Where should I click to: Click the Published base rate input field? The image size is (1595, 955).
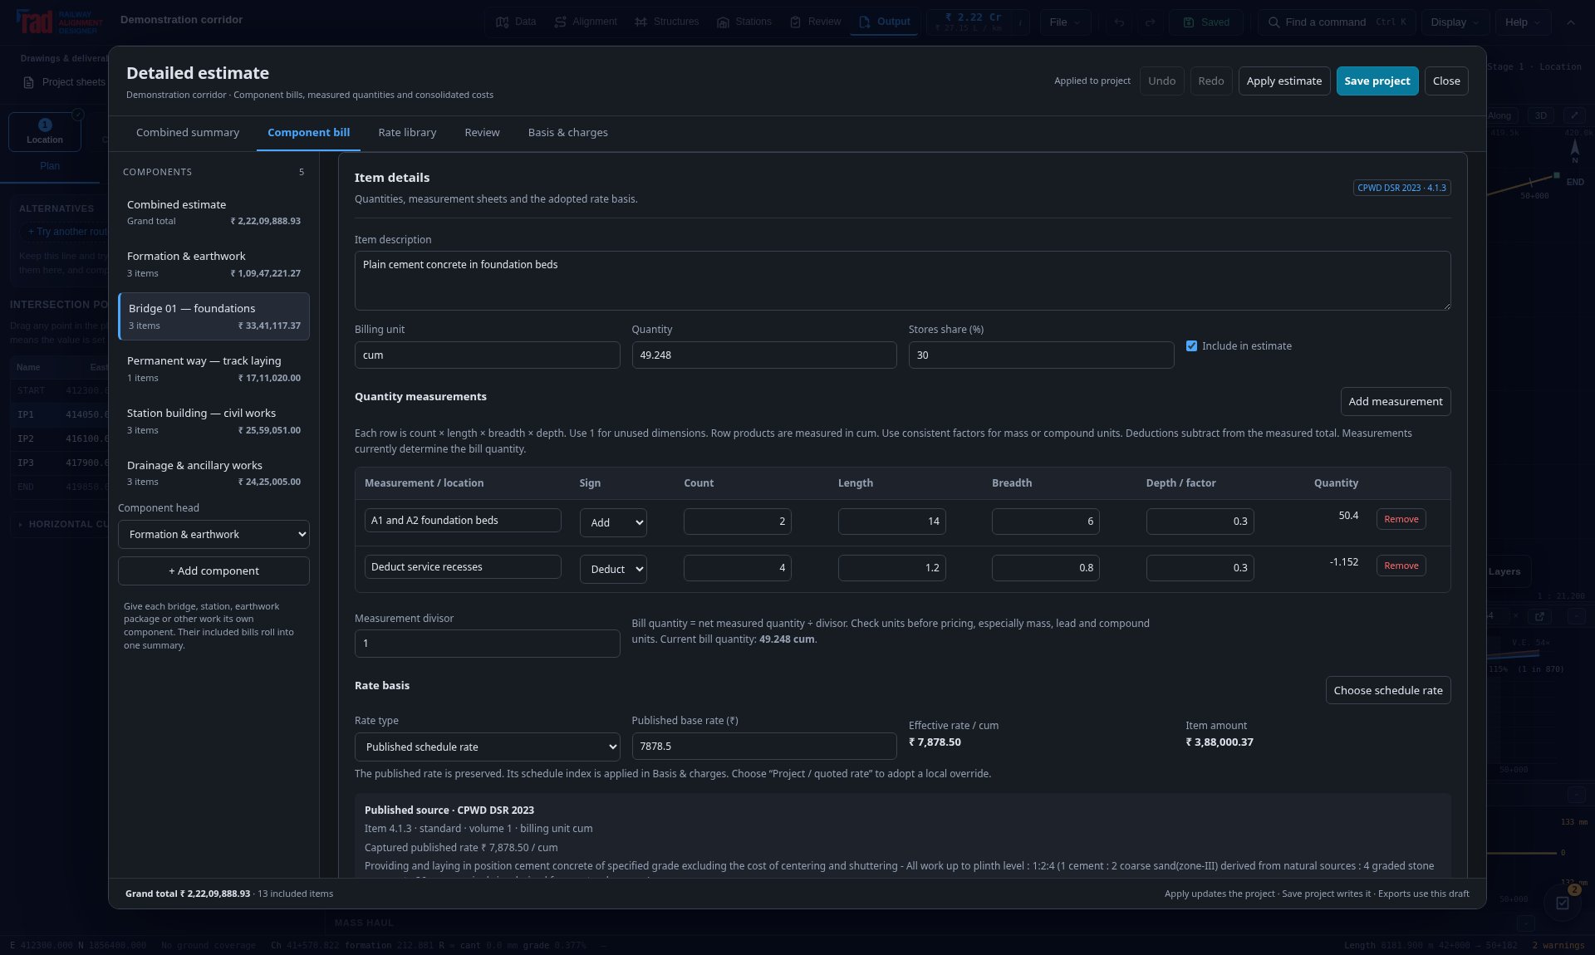click(764, 747)
